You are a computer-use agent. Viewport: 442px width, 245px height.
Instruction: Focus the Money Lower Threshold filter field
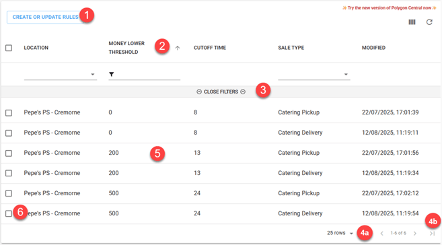click(x=147, y=75)
